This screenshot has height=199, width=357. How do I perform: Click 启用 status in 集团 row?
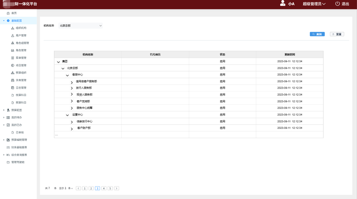click(x=222, y=61)
